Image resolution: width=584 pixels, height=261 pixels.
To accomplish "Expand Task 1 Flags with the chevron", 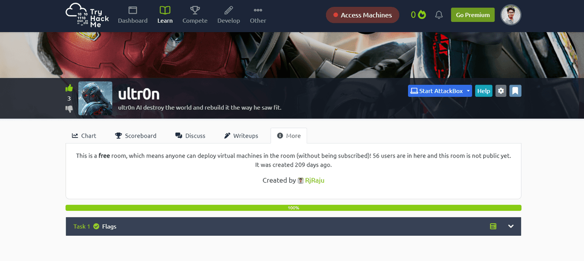I will coord(511,226).
